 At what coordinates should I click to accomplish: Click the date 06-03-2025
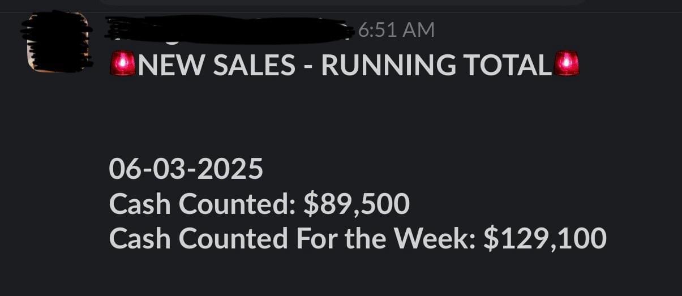point(186,169)
